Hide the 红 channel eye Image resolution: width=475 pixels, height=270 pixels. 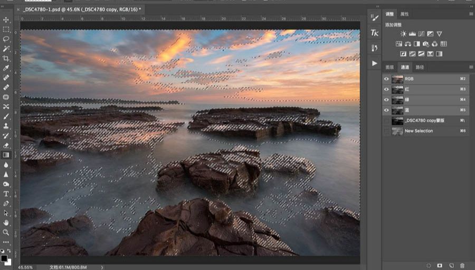(386, 89)
